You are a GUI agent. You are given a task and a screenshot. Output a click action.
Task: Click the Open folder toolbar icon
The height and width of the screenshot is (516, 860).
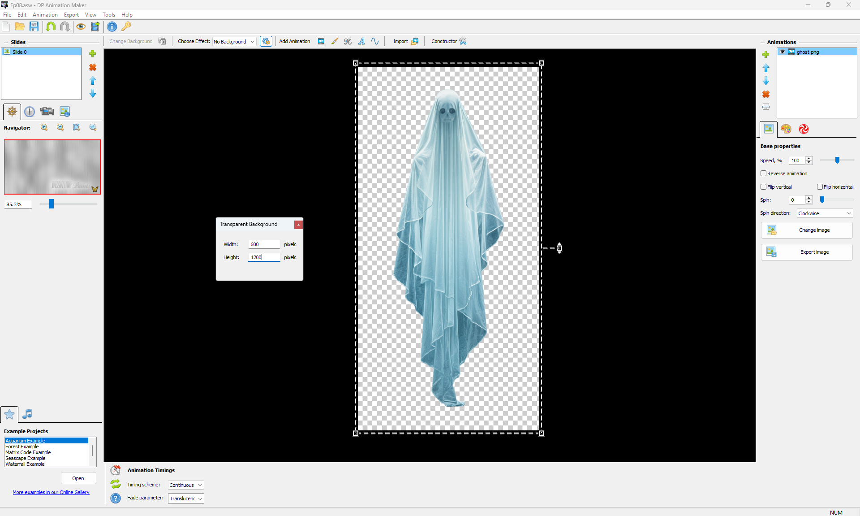click(x=20, y=26)
